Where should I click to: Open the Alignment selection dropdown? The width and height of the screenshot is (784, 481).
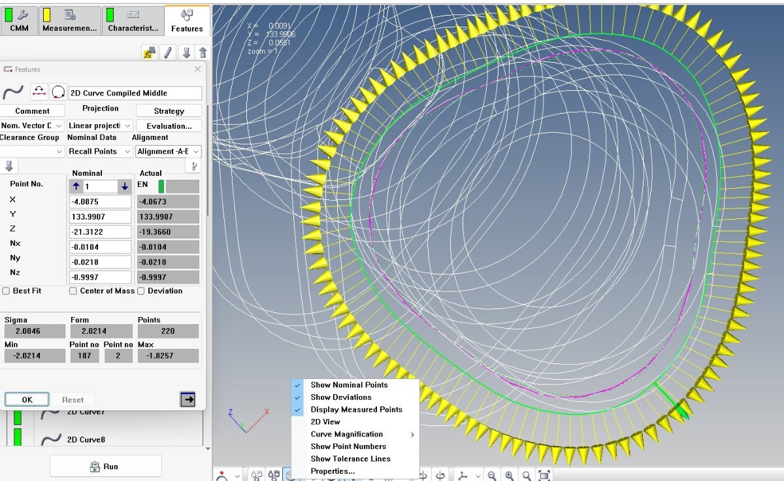click(168, 151)
